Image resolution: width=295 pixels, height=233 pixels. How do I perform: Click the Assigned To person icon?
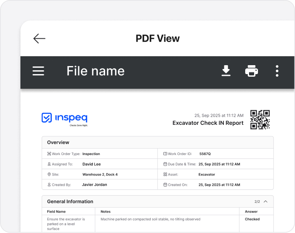(49, 164)
